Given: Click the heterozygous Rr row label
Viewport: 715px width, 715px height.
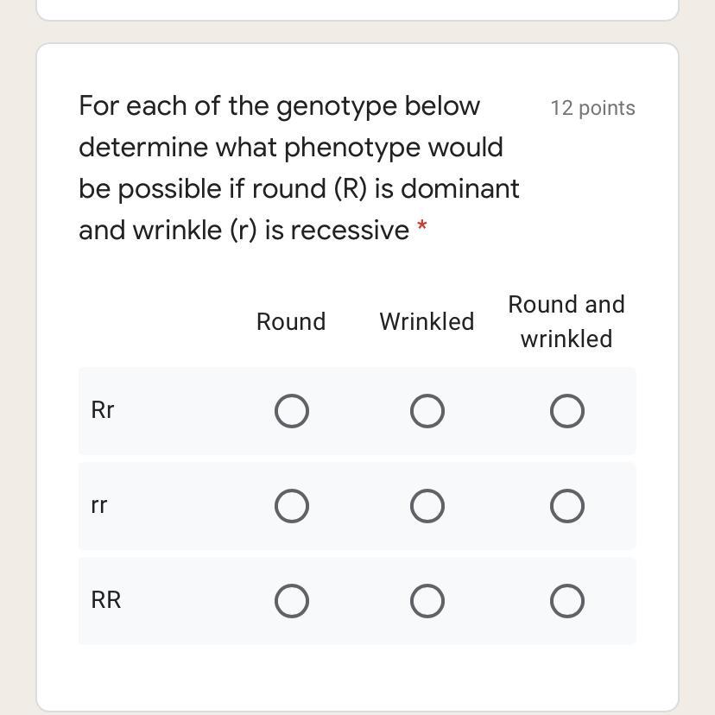Looking at the screenshot, I should point(102,410).
